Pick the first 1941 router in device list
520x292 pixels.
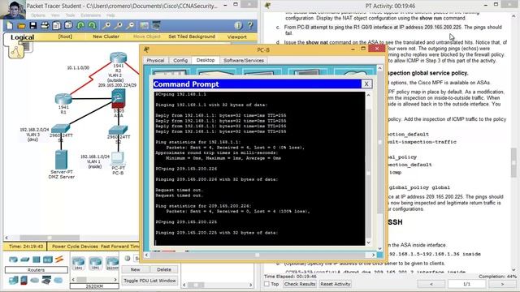[x=79, y=264]
